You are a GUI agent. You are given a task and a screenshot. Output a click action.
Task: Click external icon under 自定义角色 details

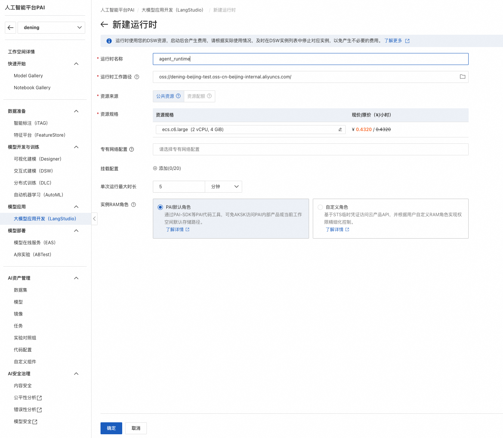click(x=347, y=230)
